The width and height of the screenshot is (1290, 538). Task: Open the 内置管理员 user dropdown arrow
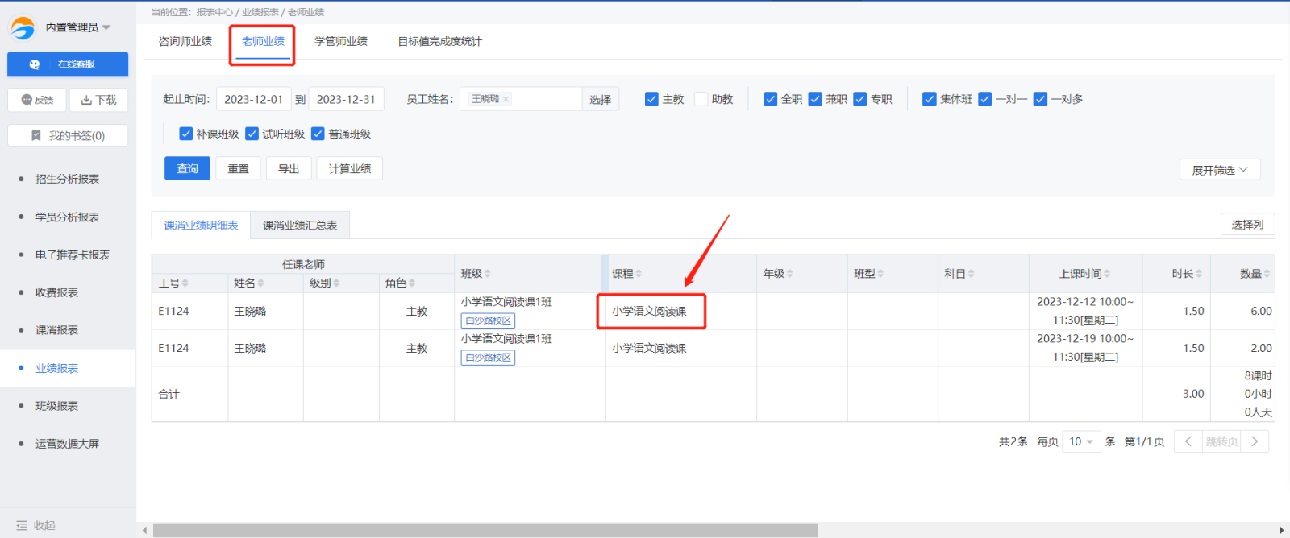coord(106,27)
